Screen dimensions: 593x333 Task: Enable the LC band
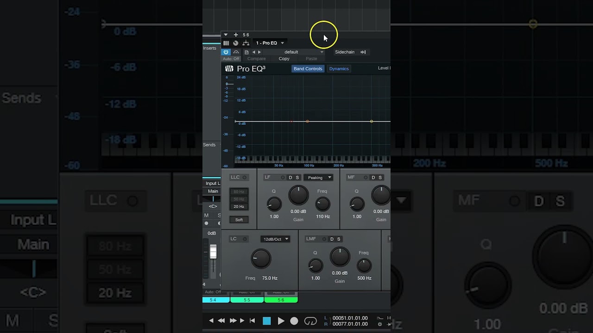245,239
